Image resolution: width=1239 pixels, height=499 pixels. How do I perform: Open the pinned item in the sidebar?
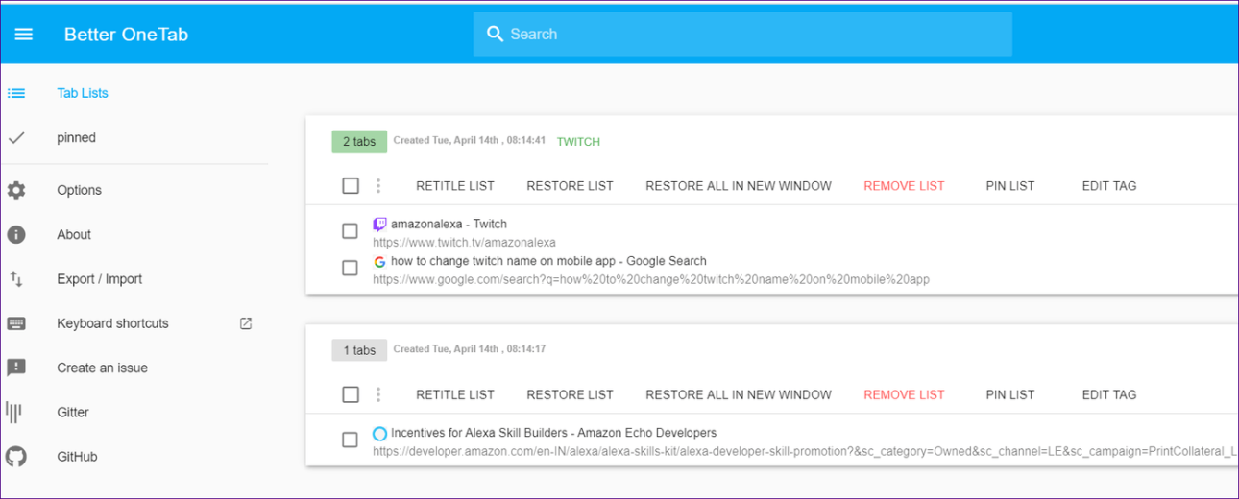(x=76, y=138)
